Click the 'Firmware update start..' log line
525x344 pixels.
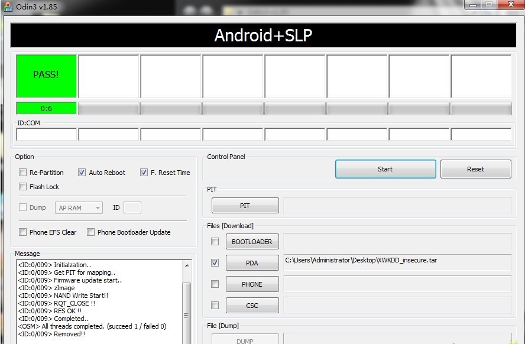[70, 280]
